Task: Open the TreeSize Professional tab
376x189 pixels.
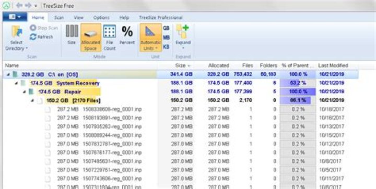Action: pyautogui.click(x=161, y=18)
